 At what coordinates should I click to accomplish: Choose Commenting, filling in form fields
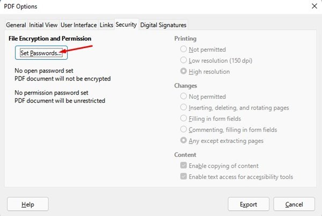(184, 129)
